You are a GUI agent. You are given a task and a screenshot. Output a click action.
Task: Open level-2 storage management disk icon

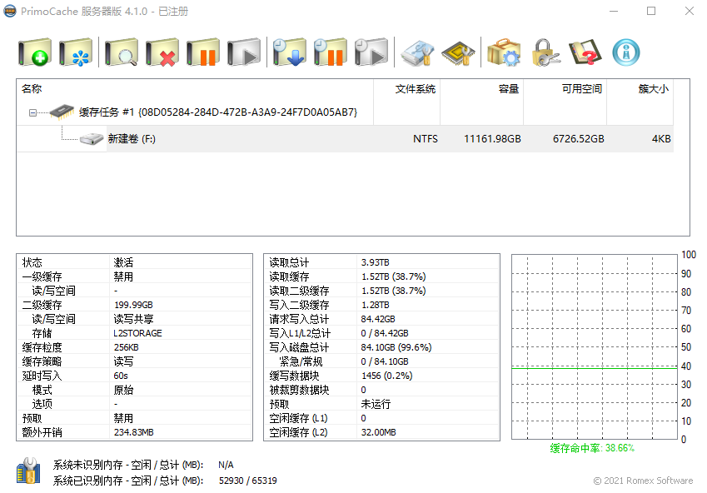click(x=417, y=53)
